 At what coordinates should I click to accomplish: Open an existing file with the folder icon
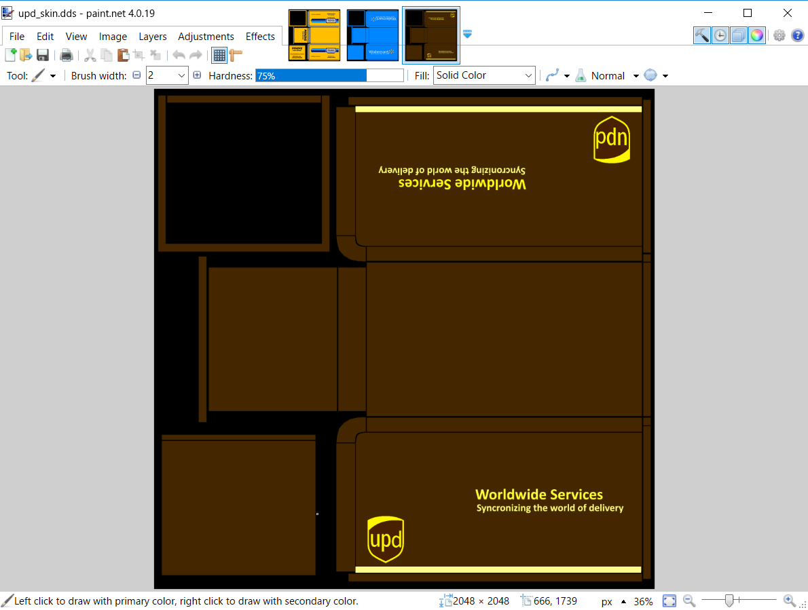[x=26, y=54]
